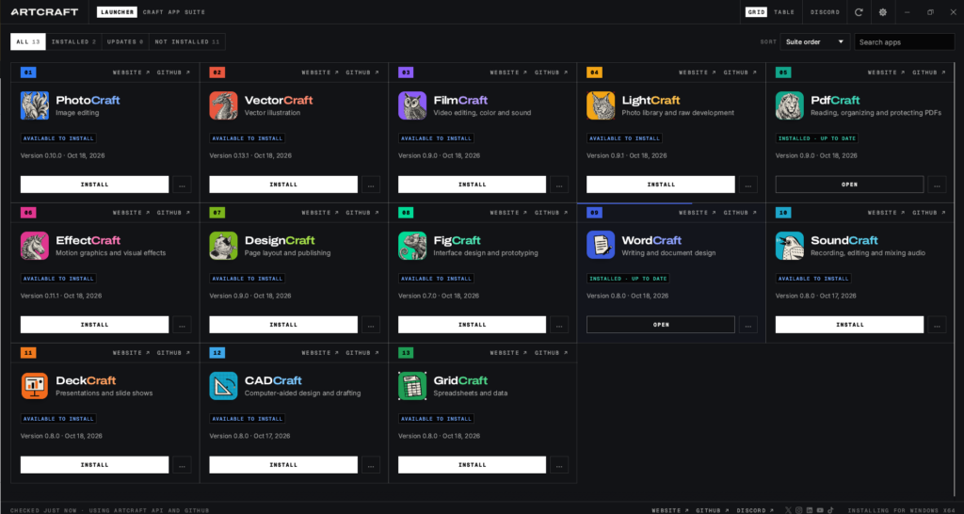Install EffectCraft

pos(95,325)
